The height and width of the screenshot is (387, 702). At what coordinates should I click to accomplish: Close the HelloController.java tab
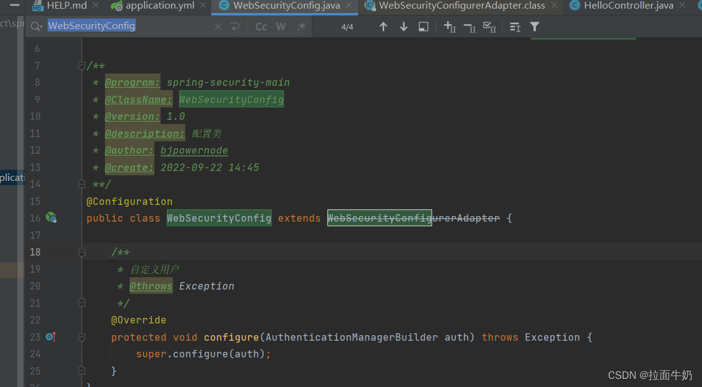(682, 6)
